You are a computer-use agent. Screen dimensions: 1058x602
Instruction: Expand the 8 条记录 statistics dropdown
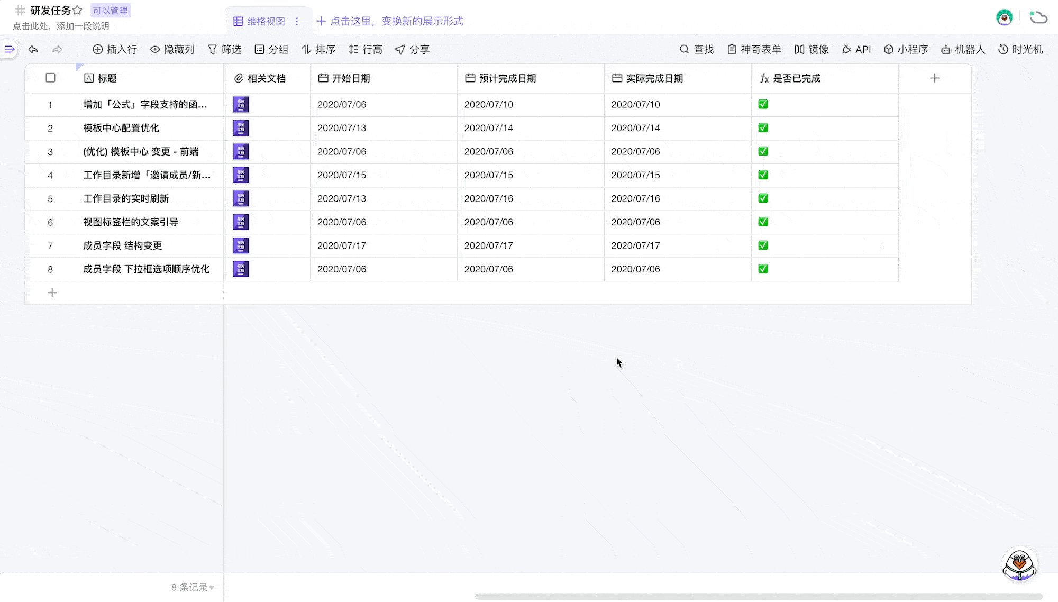click(x=193, y=587)
